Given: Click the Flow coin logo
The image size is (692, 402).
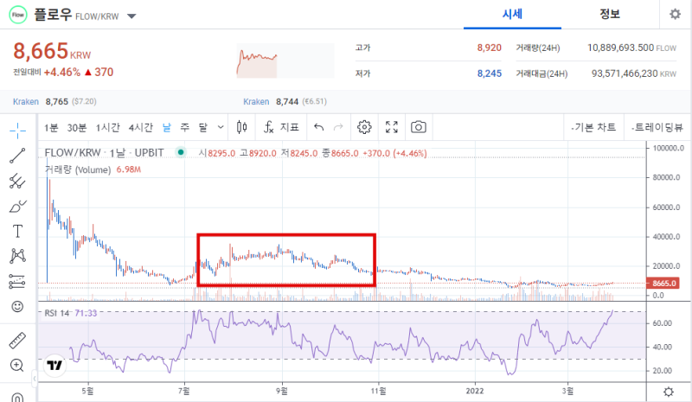Looking at the screenshot, I should (18, 15).
